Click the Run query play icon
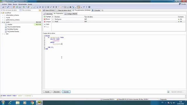187x105 pixels. pos(56,7)
